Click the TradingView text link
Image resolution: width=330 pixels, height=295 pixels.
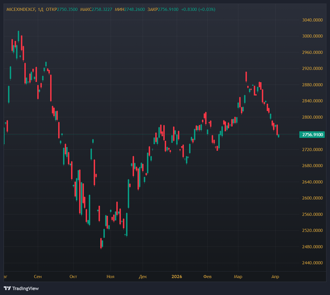pos(25,288)
